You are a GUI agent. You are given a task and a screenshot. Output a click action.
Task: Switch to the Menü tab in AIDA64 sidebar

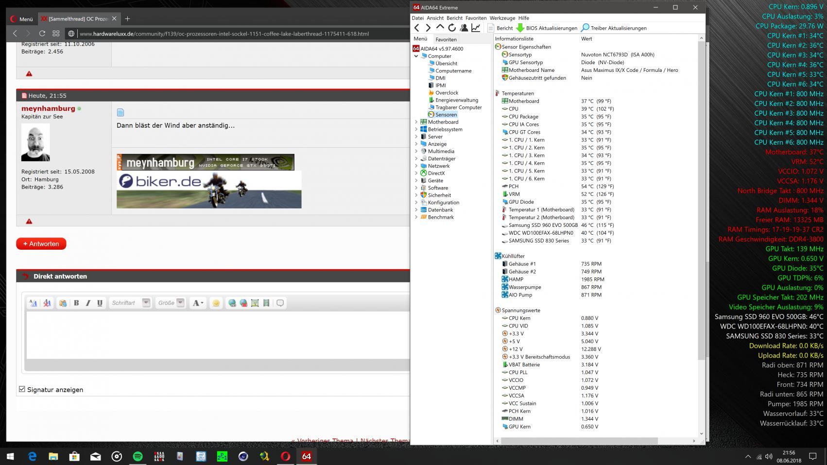(420, 39)
